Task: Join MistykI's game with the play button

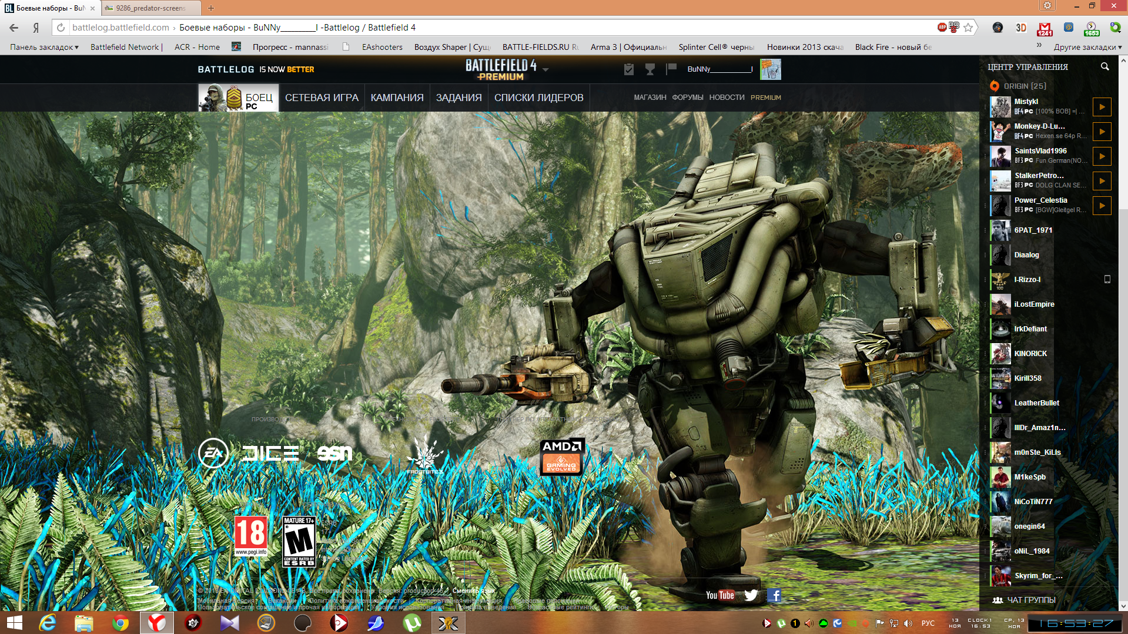Action: pos(1102,107)
